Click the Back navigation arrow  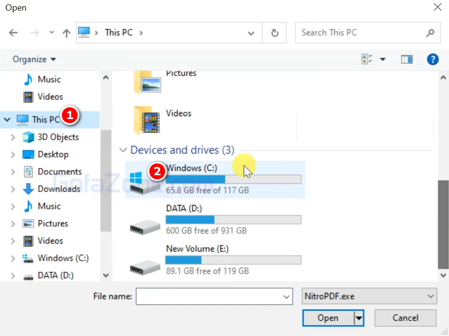point(13,33)
